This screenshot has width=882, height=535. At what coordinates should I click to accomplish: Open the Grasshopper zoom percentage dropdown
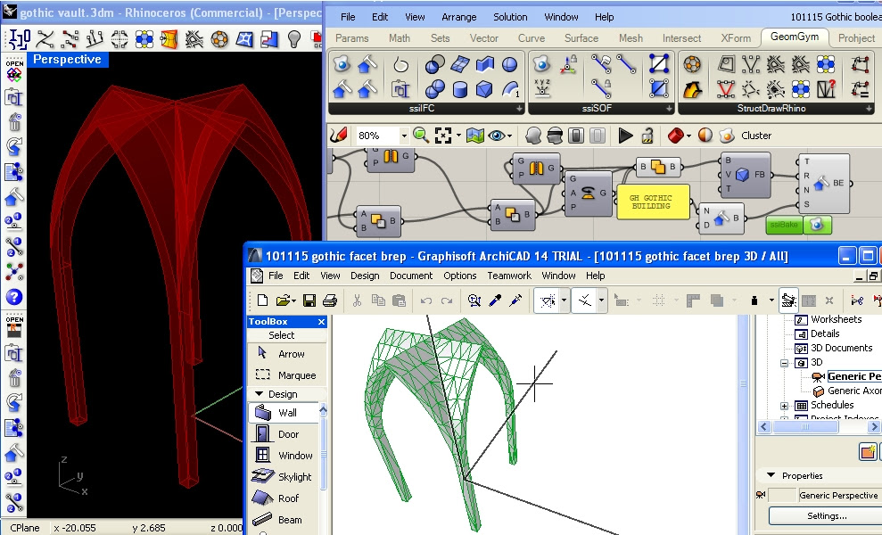click(403, 136)
